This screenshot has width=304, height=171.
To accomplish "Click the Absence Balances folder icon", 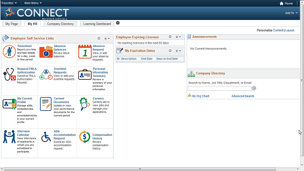I will tap(46, 52).
